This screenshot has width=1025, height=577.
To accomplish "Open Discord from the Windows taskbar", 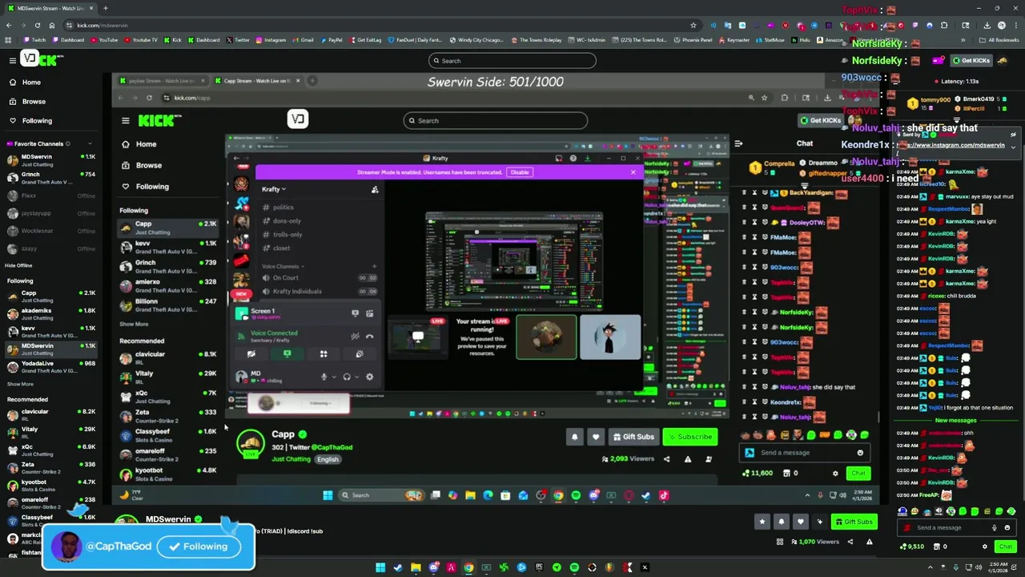I will tap(433, 567).
